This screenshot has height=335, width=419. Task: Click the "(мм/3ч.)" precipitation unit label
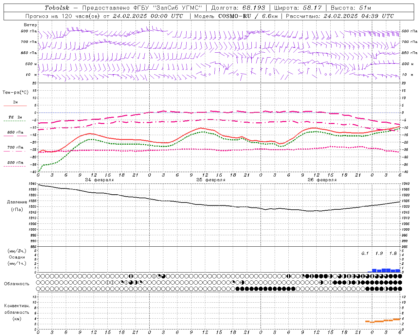tap(17, 251)
